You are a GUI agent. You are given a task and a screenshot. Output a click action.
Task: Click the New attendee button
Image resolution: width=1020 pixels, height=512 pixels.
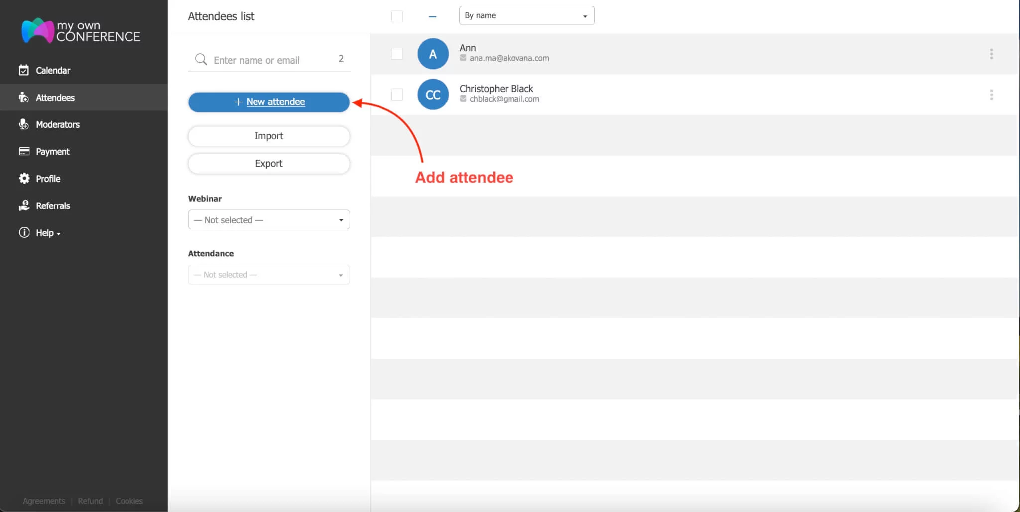(x=268, y=102)
